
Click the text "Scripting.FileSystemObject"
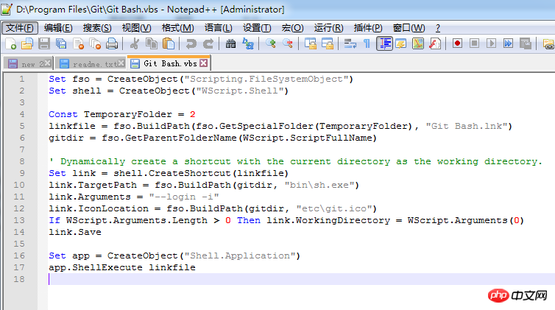click(266, 79)
